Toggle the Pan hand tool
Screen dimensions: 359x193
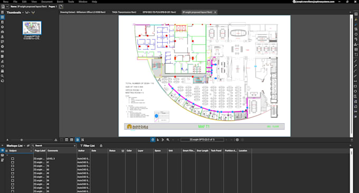[x=153, y=140]
